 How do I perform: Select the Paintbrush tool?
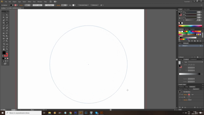[x=4, y=26]
